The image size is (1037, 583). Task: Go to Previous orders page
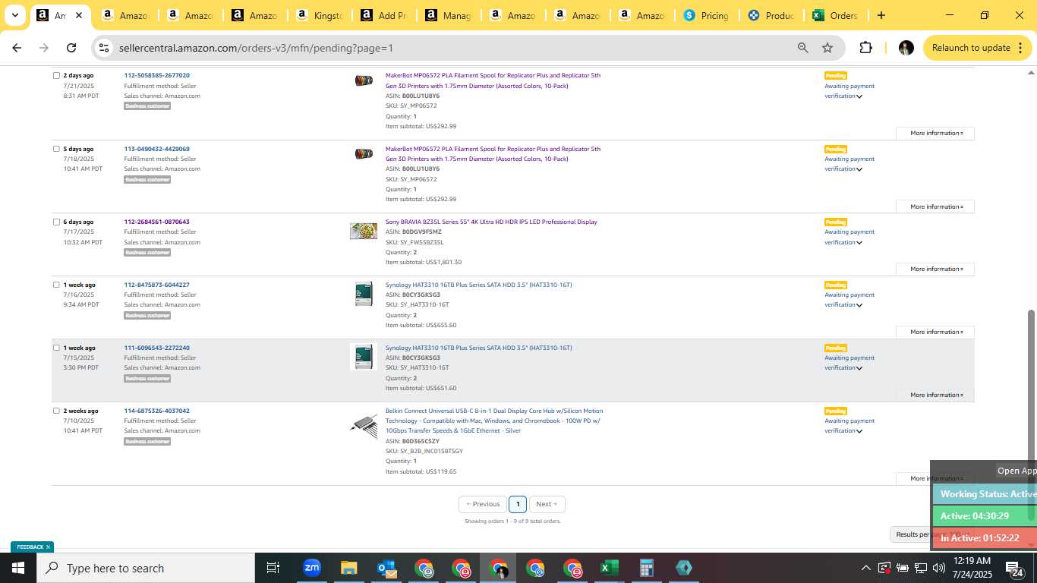tap(483, 504)
